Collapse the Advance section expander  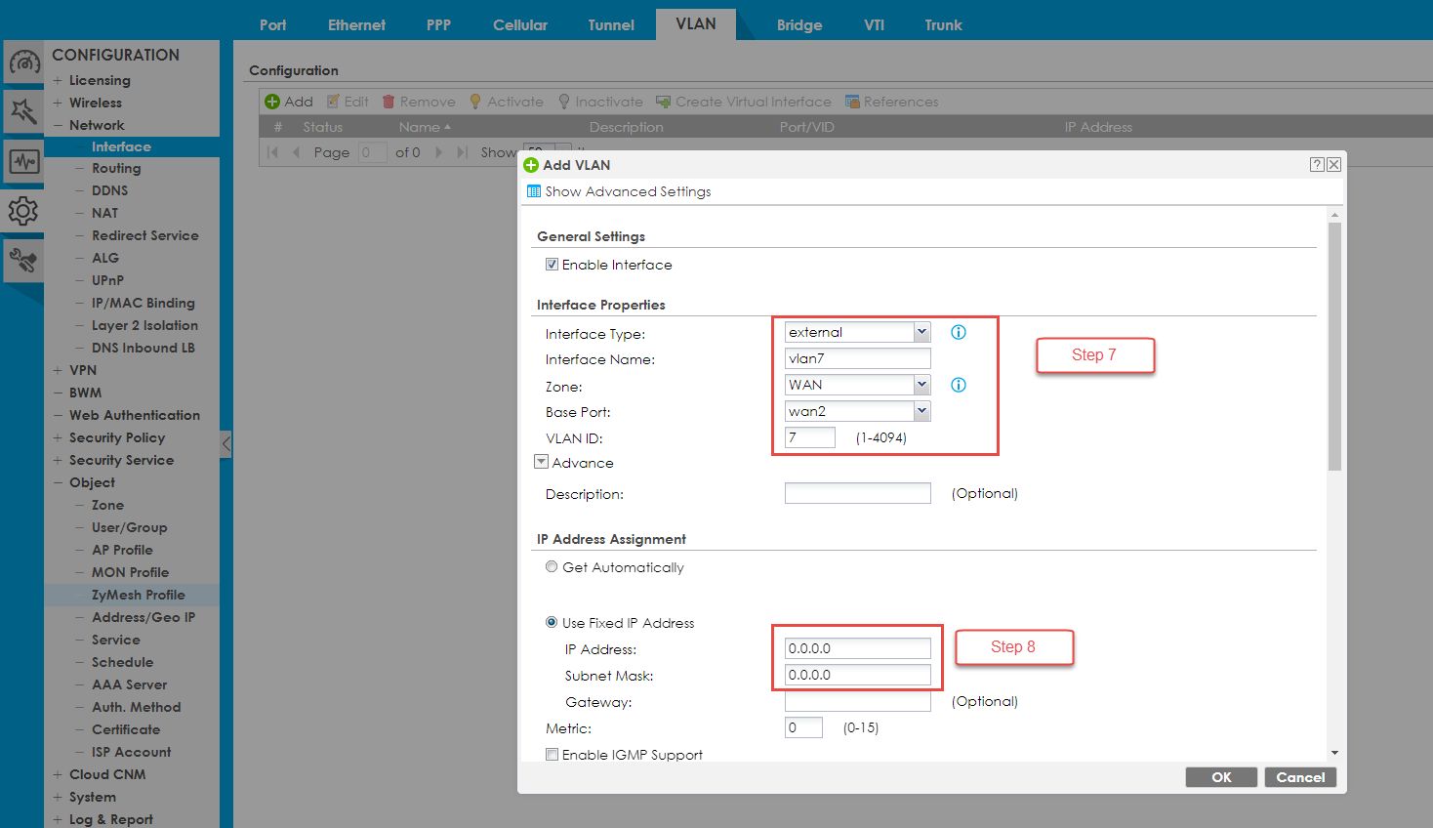[x=542, y=462]
